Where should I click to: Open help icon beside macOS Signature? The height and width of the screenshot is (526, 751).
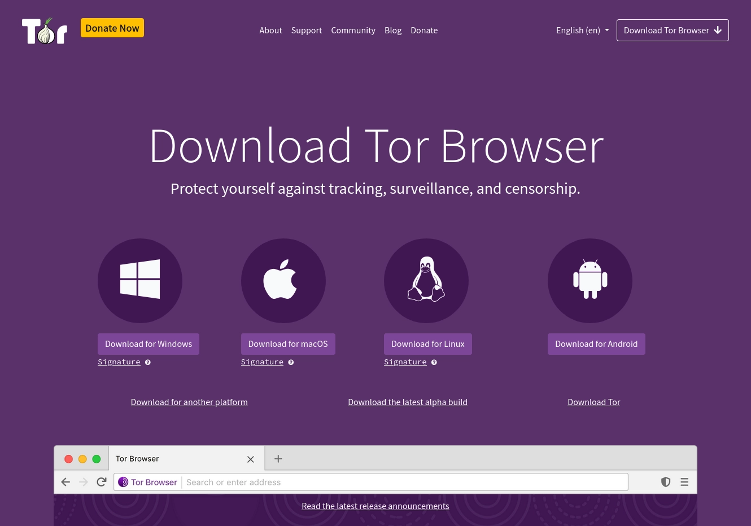(291, 362)
